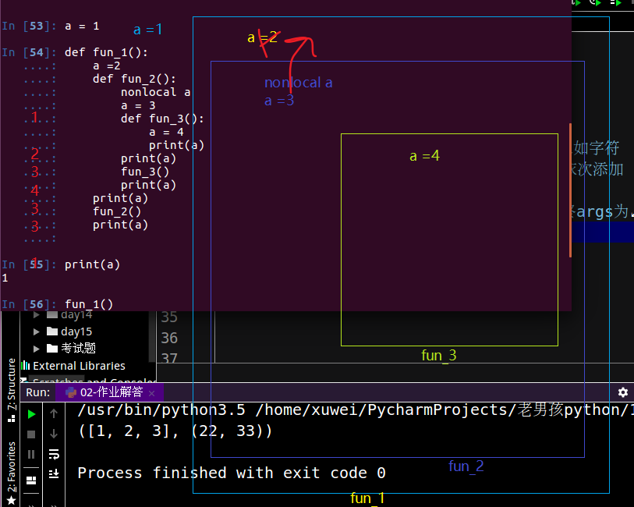Toggle scroll to end of output
Image resolution: width=634 pixels, height=507 pixels.
54,473
